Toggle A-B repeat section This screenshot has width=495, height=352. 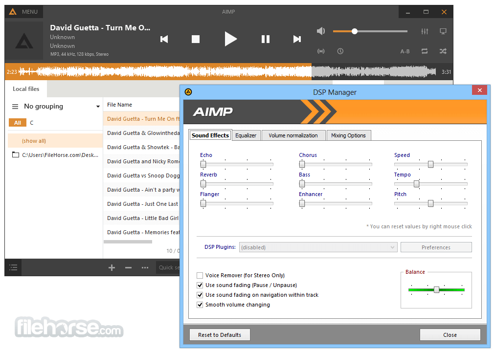(405, 51)
